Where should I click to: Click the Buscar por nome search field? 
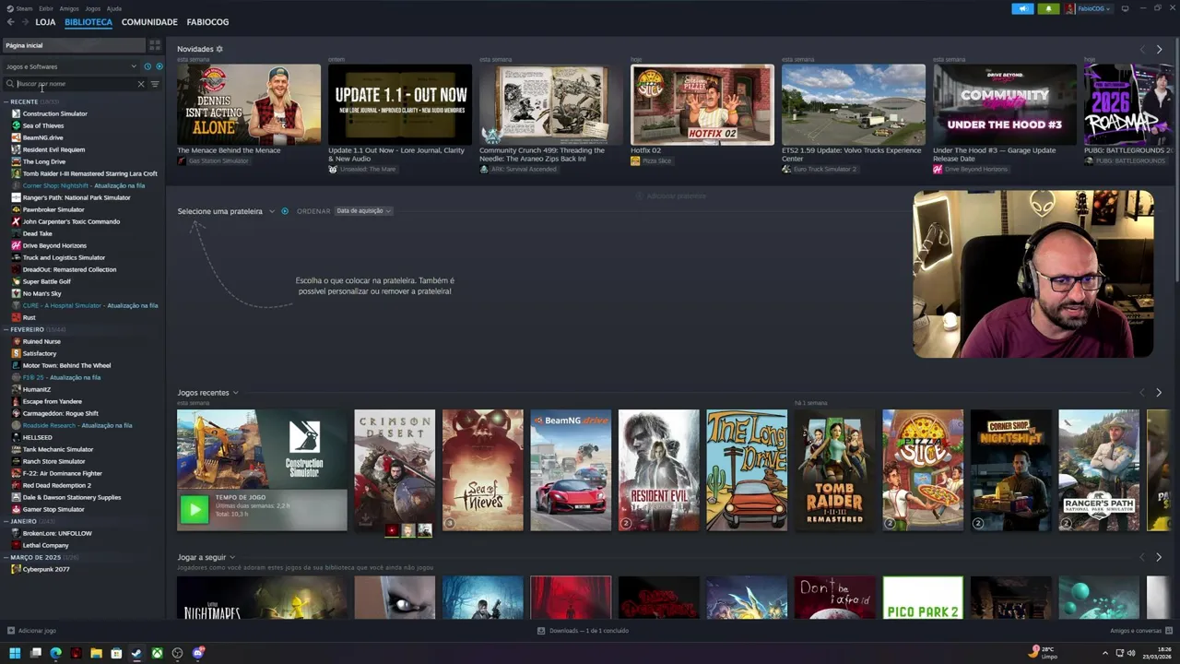pos(76,84)
